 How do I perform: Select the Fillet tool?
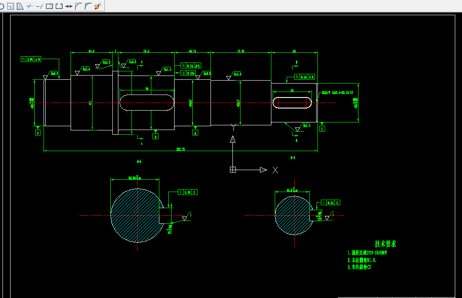click(88, 6)
